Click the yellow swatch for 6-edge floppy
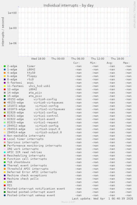 [x=5, y=76]
